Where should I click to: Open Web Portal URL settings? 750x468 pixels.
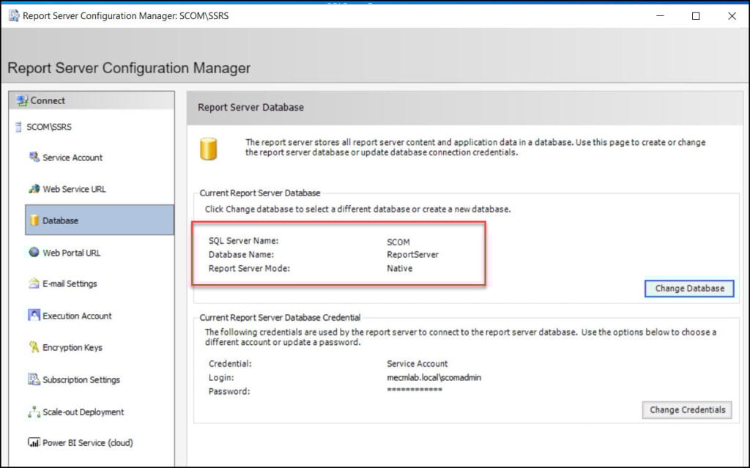click(71, 253)
